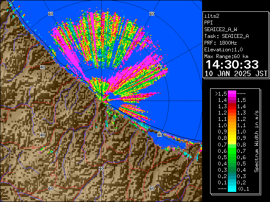This screenshot has height=202, width=270.
Task: Click the 'PRF: 1800Hz' value
Action: 221,43
